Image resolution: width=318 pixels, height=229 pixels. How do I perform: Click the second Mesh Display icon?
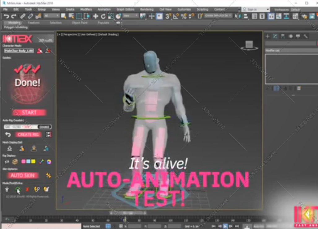(x=22, y=148)
